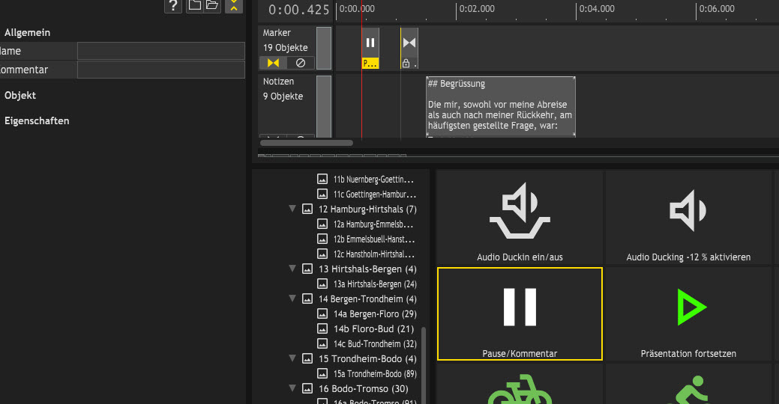The width and height of the screenshot is (779, 404).
Task: Toggle Marker track disable circle-slash button
Action: (301, 63)
